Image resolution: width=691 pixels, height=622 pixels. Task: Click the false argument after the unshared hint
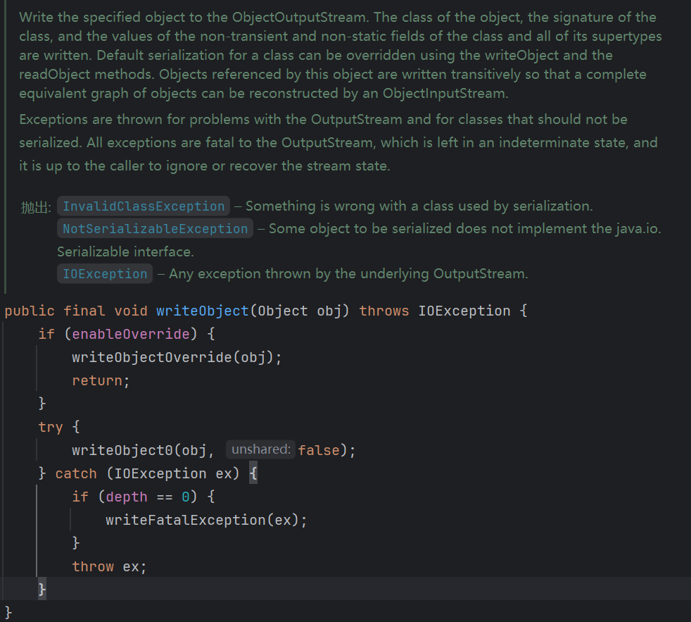[318, 450]
